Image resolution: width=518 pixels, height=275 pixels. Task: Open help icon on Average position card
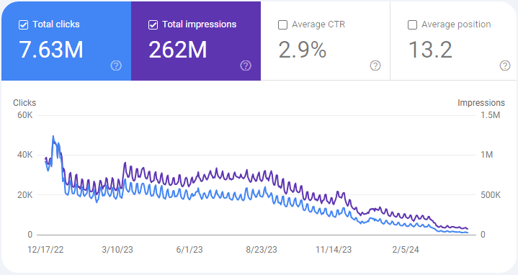click(x=505, y=66)
